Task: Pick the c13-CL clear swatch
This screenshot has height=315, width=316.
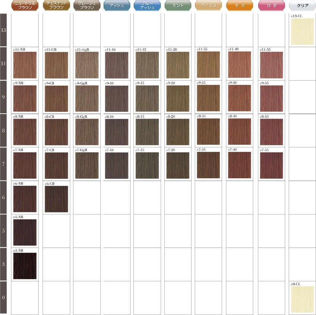Action: pyautogui.click(x=303, y=32)
